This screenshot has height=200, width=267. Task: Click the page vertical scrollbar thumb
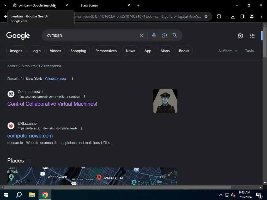click(265, 42)
